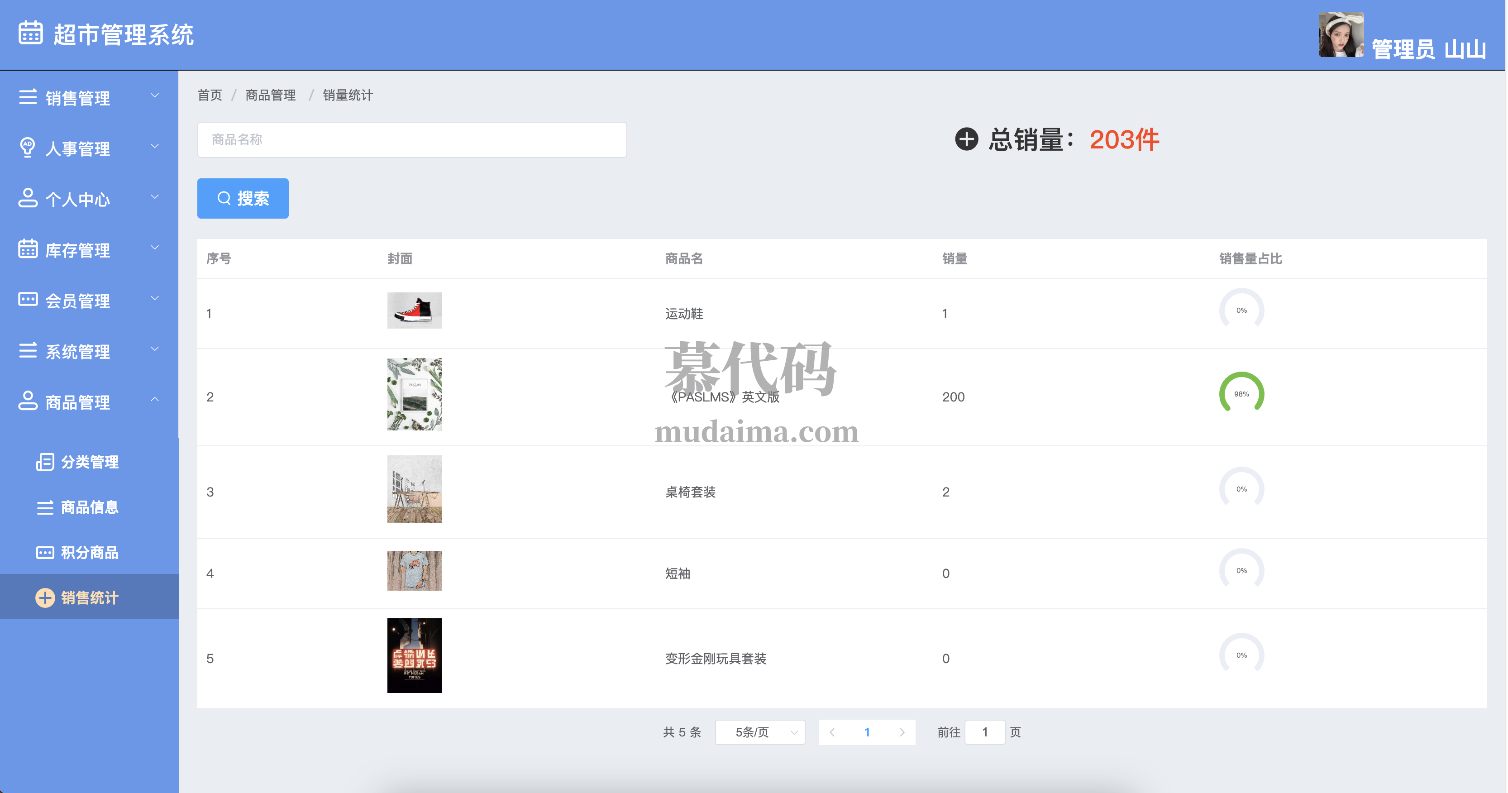Click the 商品名称 search input field

point(411,139)
